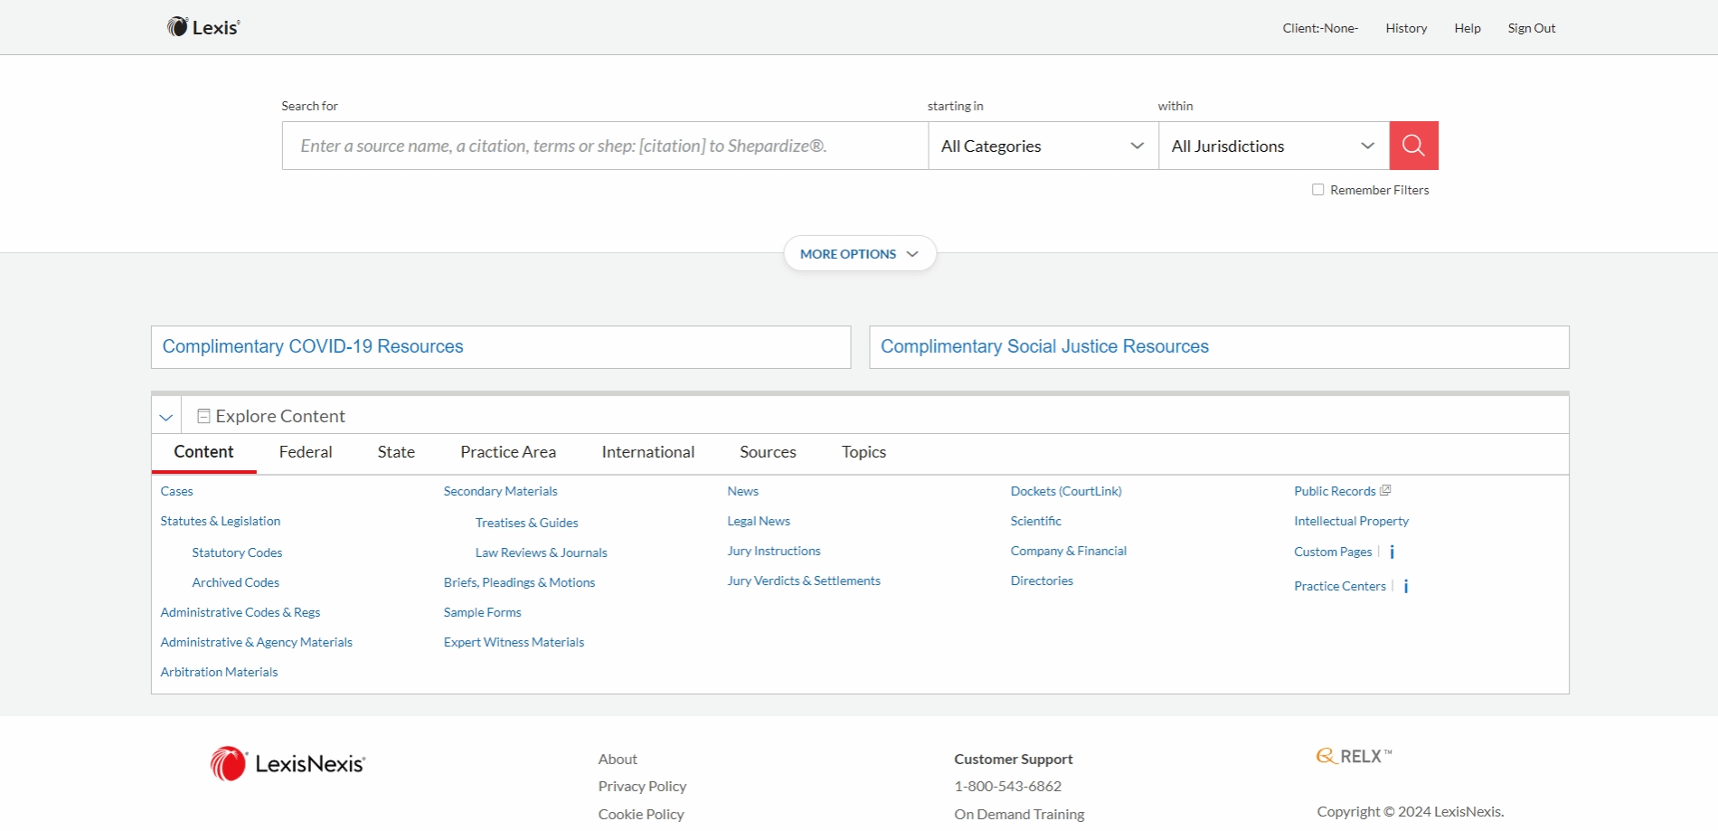This screenshot has height=831, width=1718.
Task: Switch to the Federal tab
Action: coord(306,452)
